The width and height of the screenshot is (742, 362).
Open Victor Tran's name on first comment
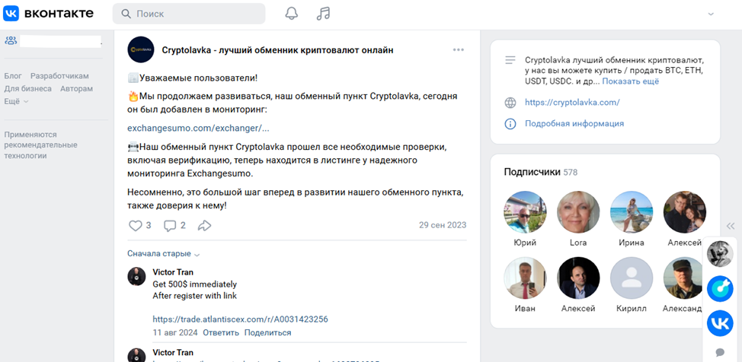pyautogui.click(x=173, y=272)
